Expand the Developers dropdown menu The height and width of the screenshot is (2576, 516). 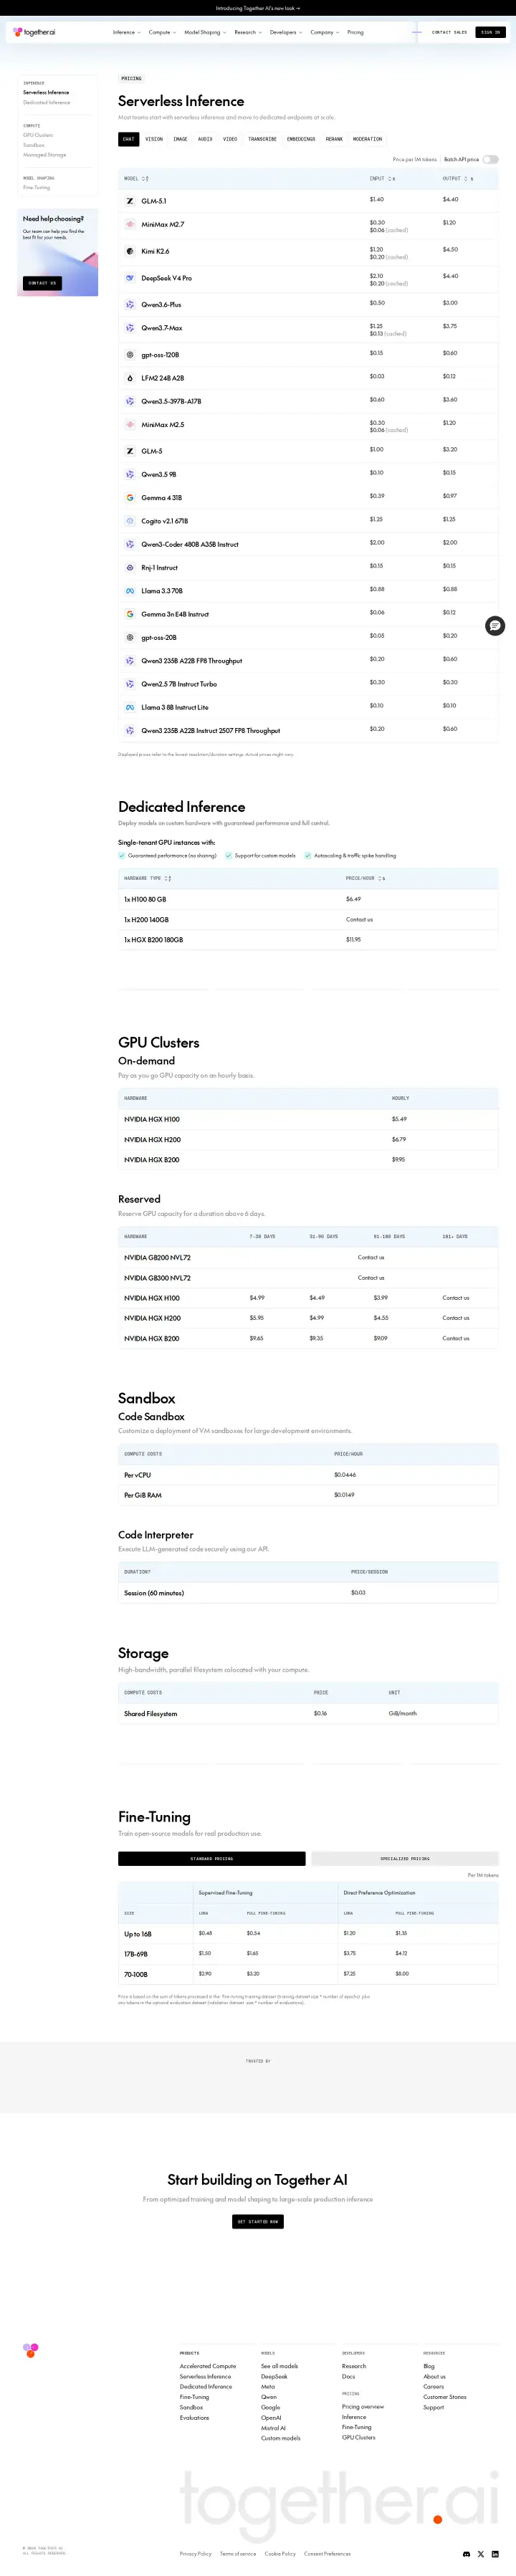point(286,32)
